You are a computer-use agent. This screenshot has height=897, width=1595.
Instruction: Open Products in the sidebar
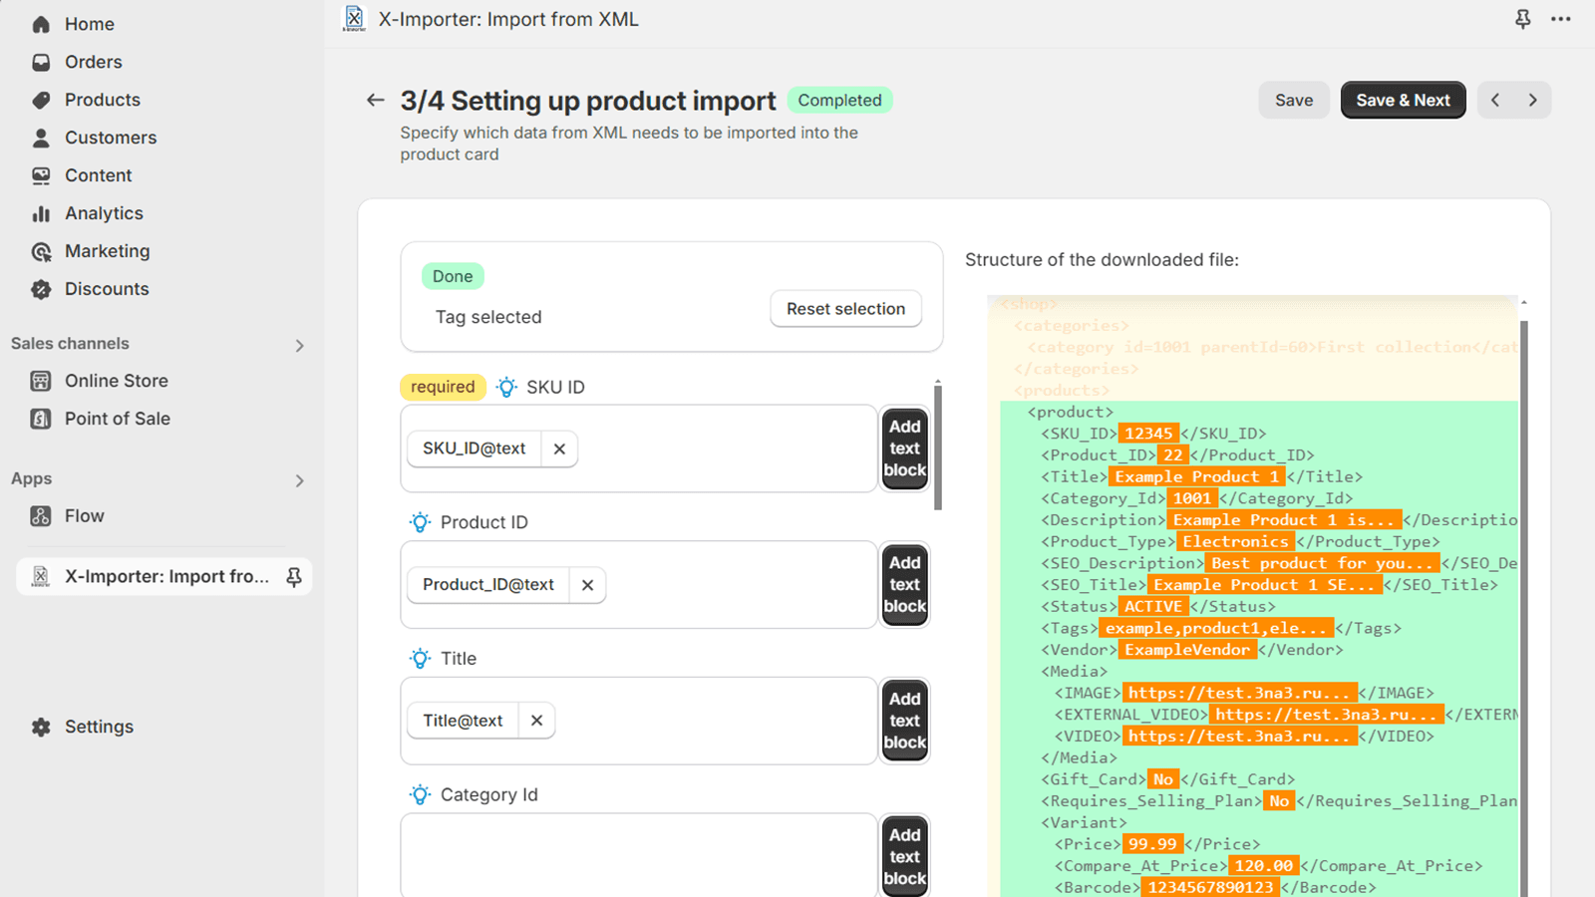102,100
